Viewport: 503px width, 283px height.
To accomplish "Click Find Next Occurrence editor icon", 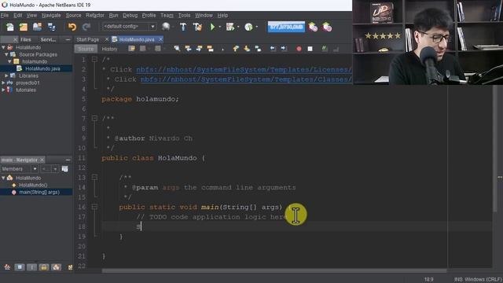I will [x=199, y=49].
